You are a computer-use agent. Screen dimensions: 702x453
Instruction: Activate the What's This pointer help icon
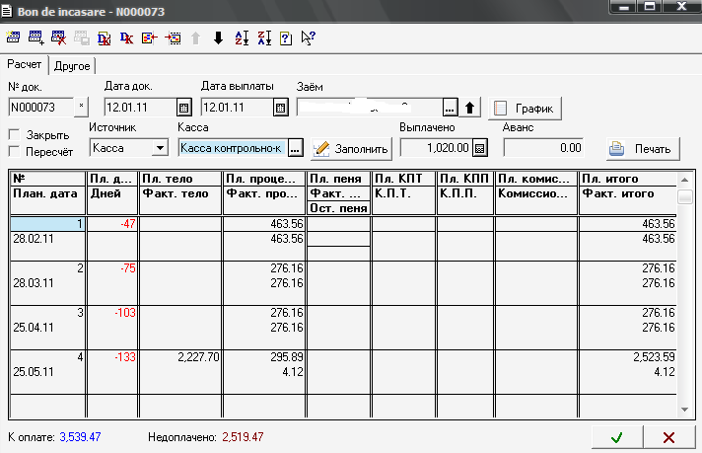pyautogui.click(x=308, y=38)
